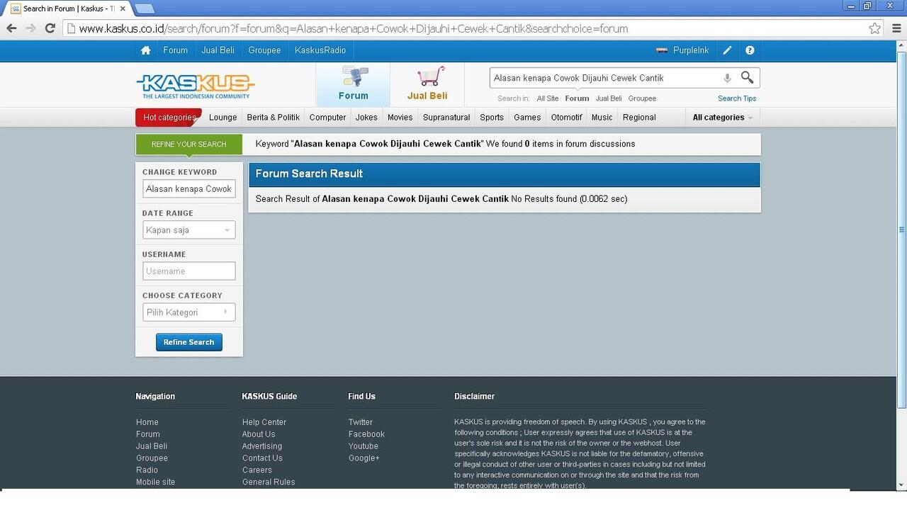Click the Username input field
Image resolution: width=907 pixels, height=510 pixels.
pos(188,271)
